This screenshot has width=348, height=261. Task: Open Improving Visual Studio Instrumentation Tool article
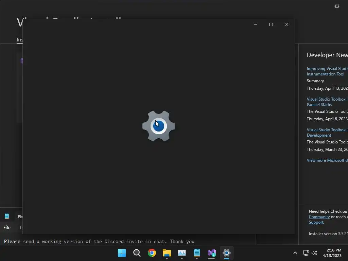[x=327, y=71]
